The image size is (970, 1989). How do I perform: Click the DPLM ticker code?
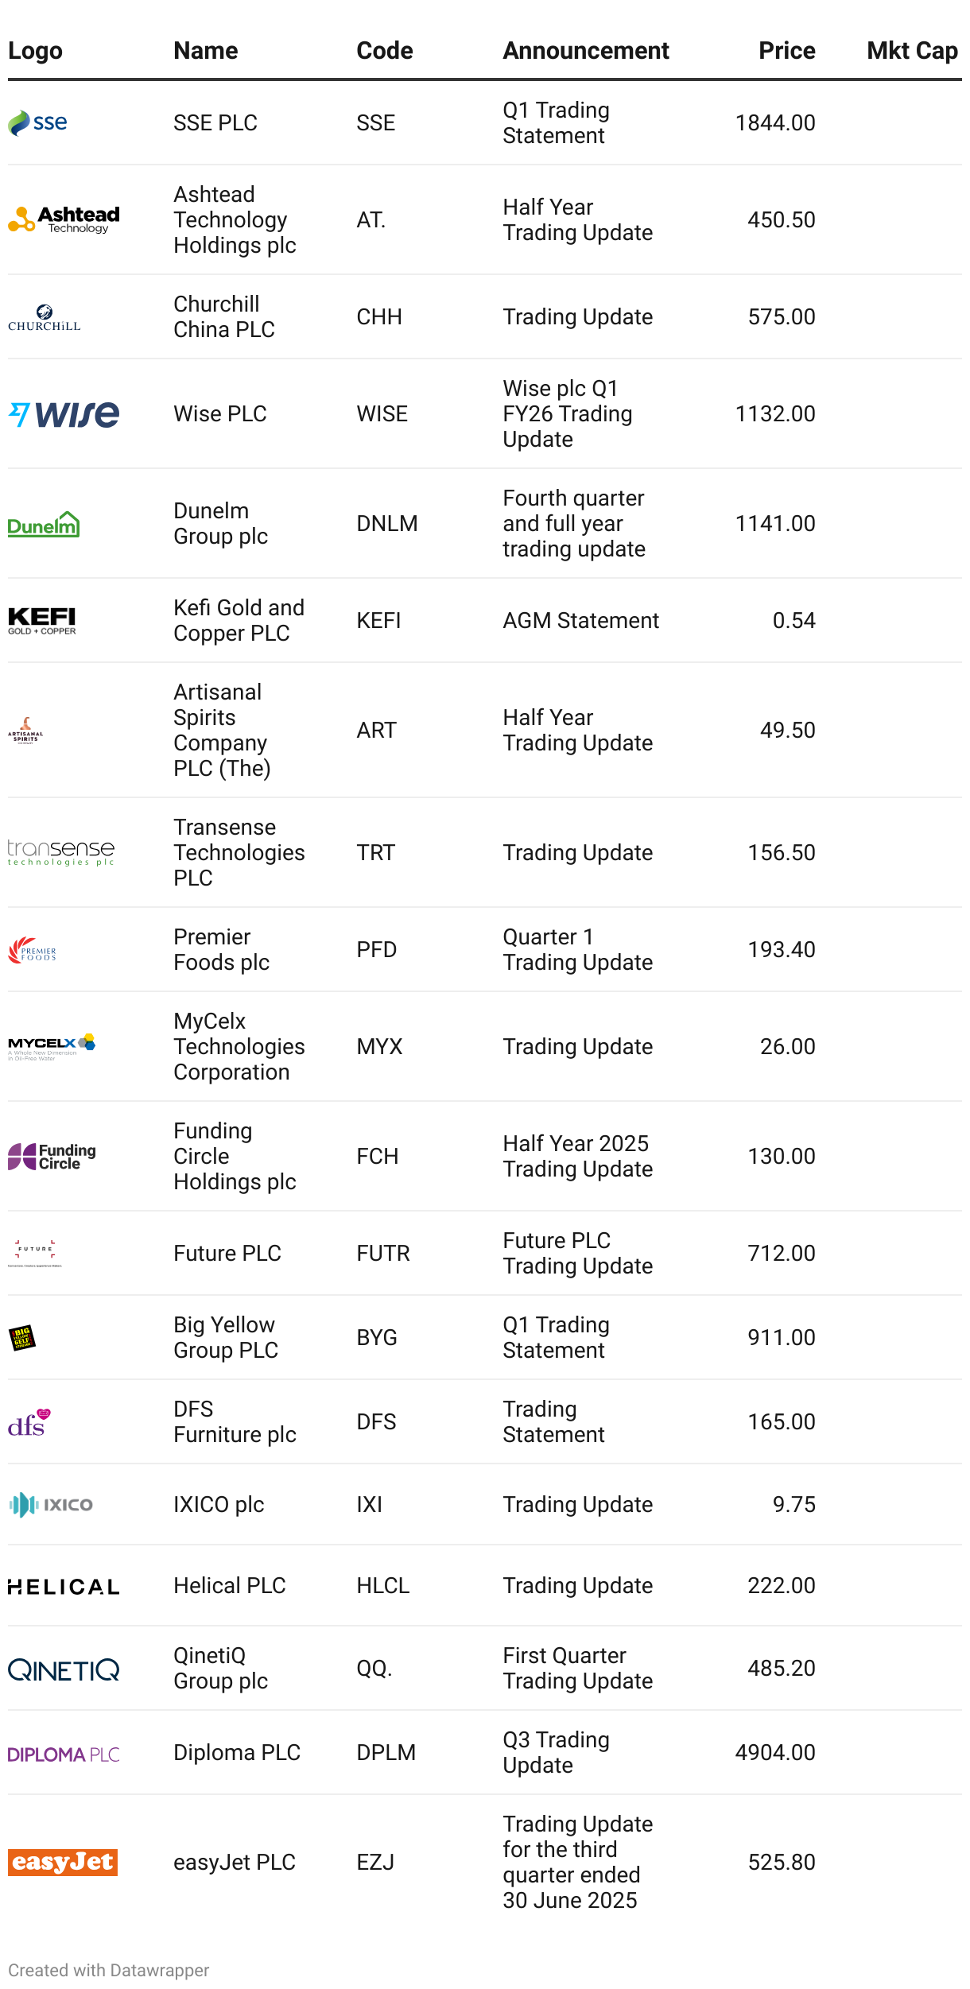pyautogui.click(x=386, y=1752)
